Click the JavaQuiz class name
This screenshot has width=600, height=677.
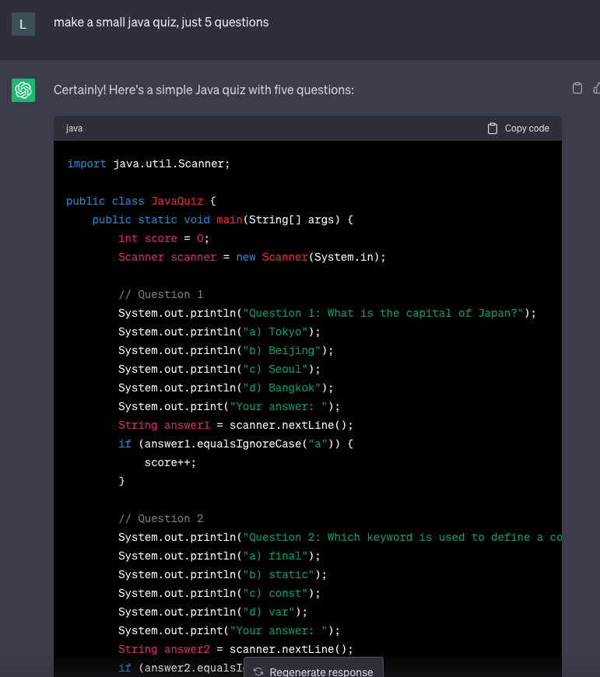coord(177,202)
